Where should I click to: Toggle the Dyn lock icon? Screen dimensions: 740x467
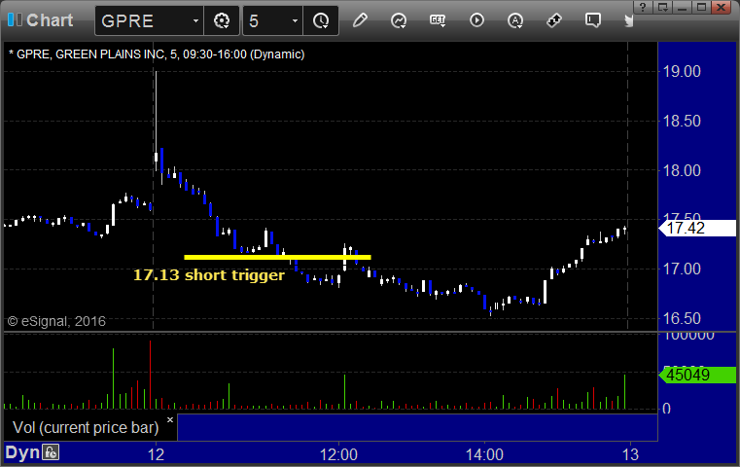(51, 452)
